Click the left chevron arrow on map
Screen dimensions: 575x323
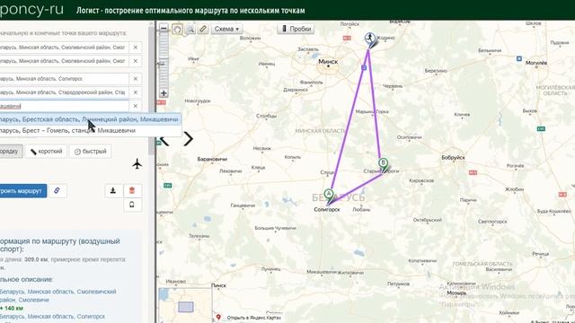pos(164,139)
